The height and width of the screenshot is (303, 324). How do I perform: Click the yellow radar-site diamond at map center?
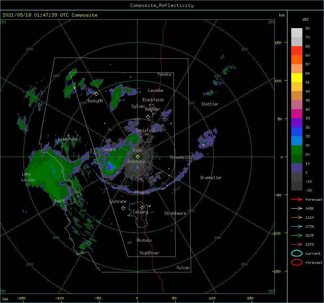[x=138, y=157]
